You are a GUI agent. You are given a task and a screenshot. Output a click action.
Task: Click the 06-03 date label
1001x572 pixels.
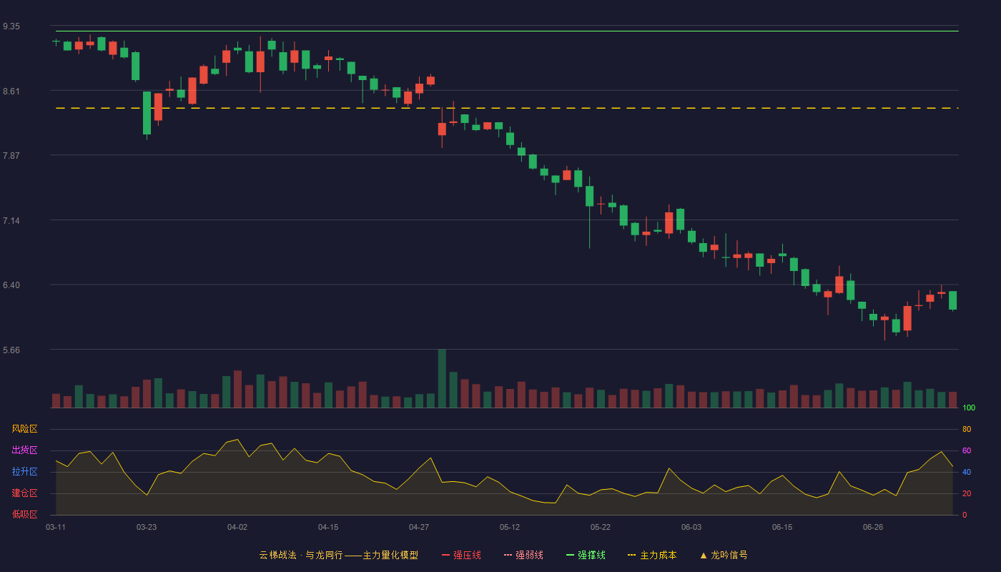point(691,527)
